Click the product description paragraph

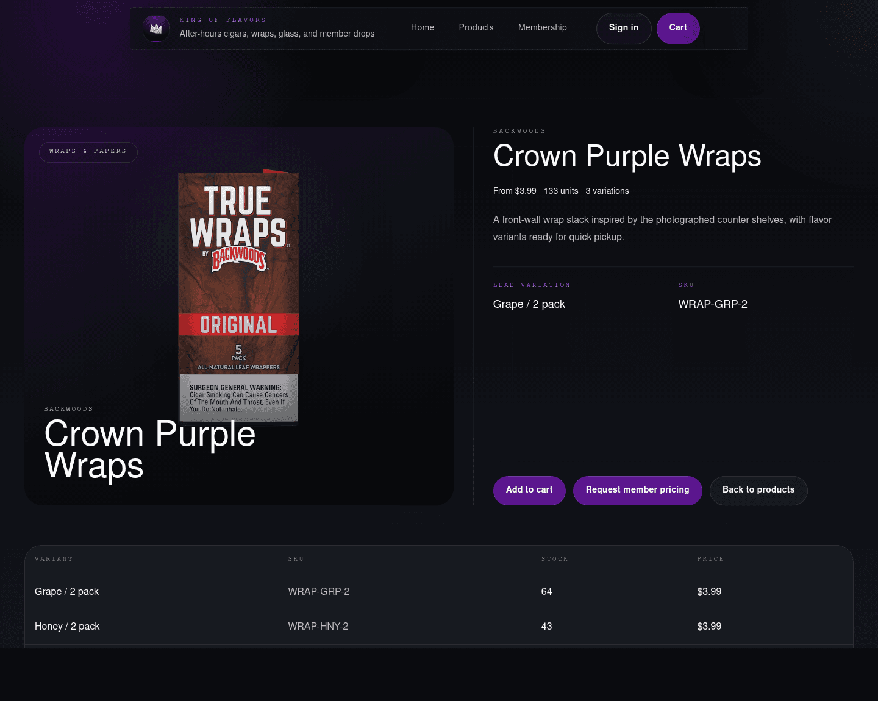pyautogui.click(x=662, y=228)
